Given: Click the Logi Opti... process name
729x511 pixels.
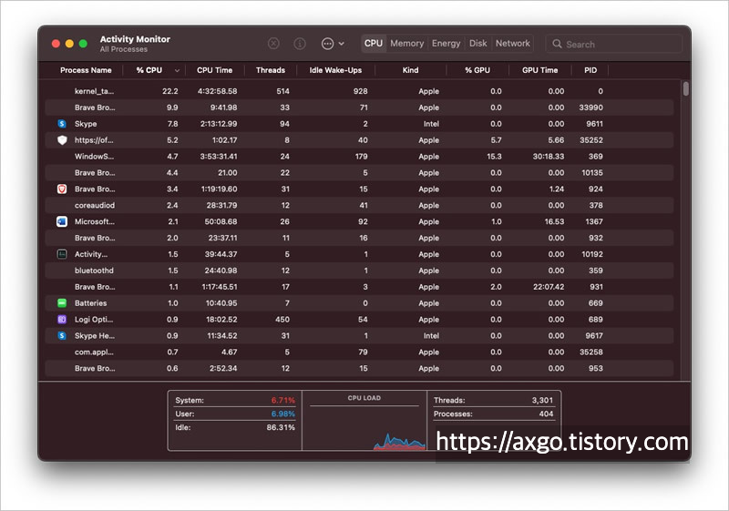Looking at the screenshot, I should (94, 319).
